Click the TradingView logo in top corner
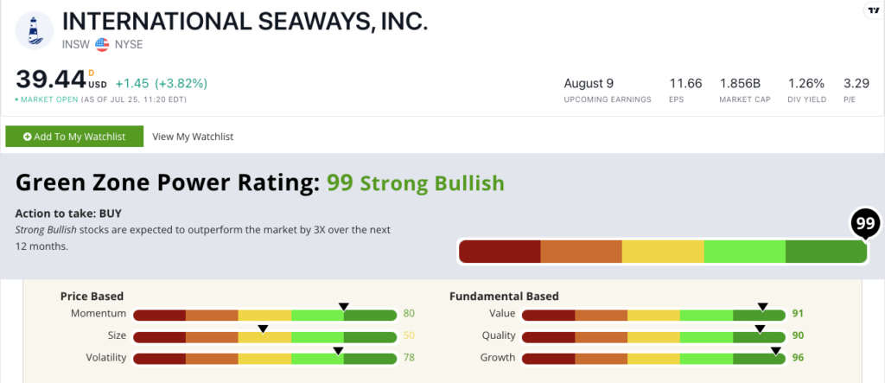 871,10
